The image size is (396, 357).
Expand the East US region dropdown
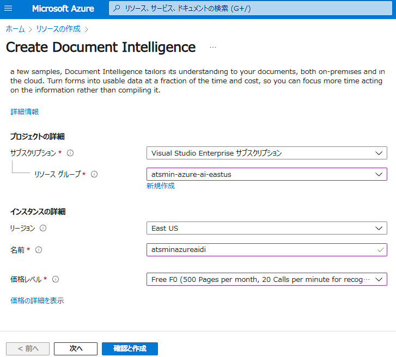pyautogui.click(x=267, y=228)
